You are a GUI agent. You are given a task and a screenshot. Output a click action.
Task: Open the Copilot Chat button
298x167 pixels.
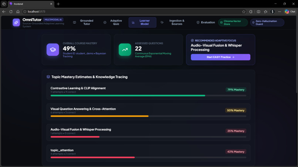(x=290, y=11)
